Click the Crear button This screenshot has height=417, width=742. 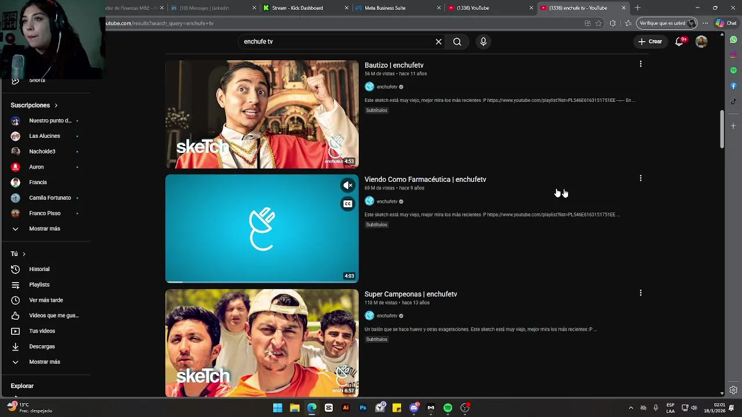pos(650,42)
